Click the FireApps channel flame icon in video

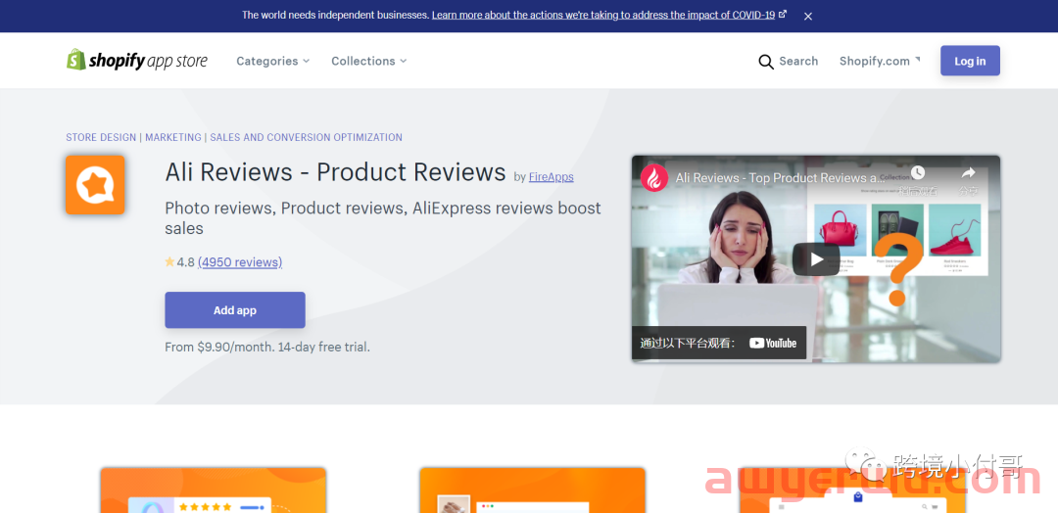[653, 178]
